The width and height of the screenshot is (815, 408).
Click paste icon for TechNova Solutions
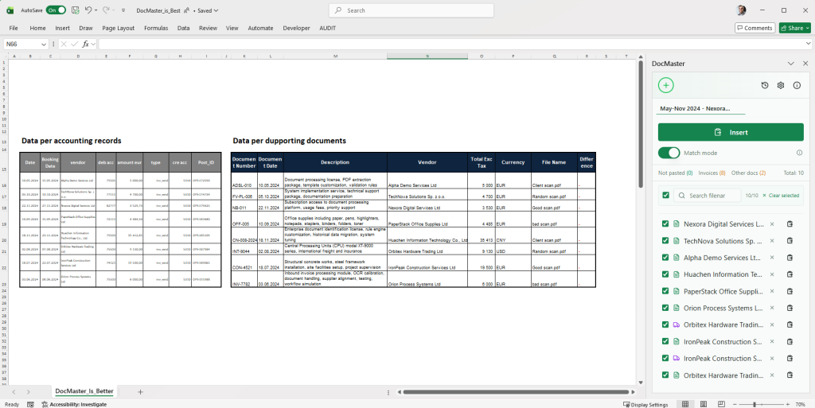click(790, 241)
